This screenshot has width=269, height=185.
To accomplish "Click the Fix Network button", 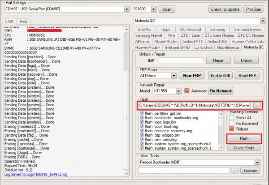I will (221, 91).
